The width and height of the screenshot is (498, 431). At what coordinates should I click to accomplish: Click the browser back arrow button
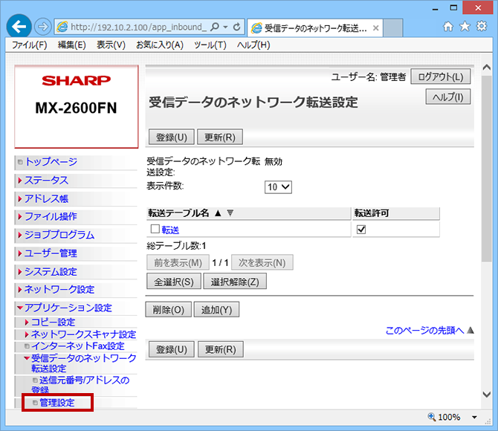[x=19, y=27]
